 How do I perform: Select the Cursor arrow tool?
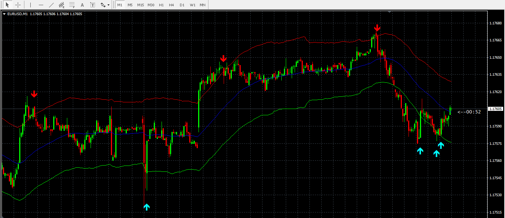pos(7,5)
